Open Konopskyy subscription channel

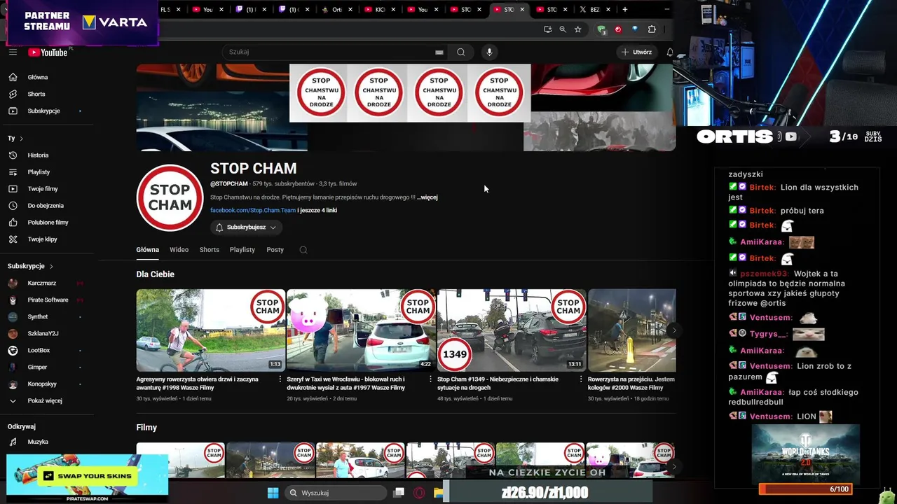[42, 384]
